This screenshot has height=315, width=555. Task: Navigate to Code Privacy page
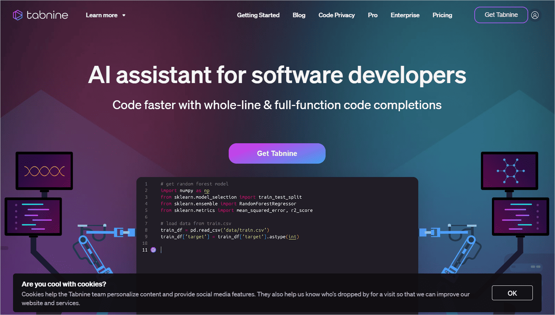pyautogui.click(x=337, y=15)
